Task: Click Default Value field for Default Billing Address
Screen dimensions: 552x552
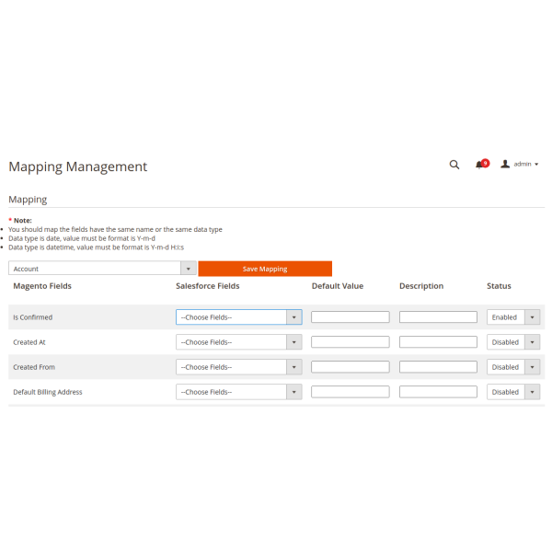Action: point(350,392)
